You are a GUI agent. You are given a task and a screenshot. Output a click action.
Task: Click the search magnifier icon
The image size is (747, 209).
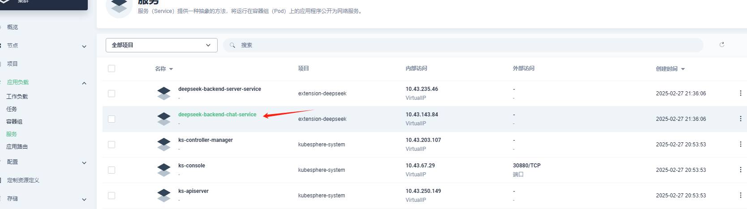(x=232, y=45)
